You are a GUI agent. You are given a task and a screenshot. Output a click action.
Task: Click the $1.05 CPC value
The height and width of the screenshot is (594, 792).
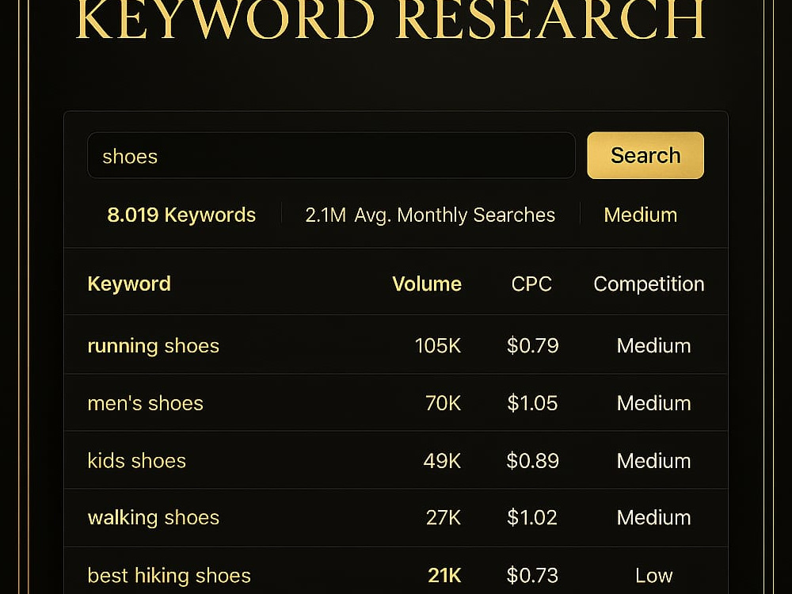point(533,403)
